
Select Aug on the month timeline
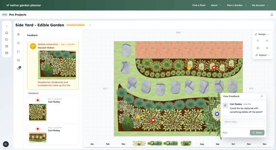click(x=202, y=144)
